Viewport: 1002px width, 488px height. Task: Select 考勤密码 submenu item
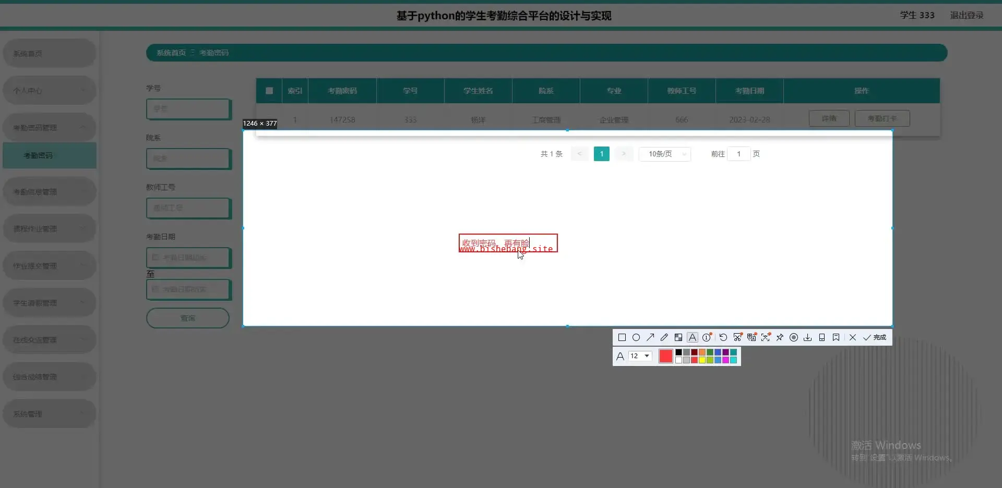[x=50, y=155]
